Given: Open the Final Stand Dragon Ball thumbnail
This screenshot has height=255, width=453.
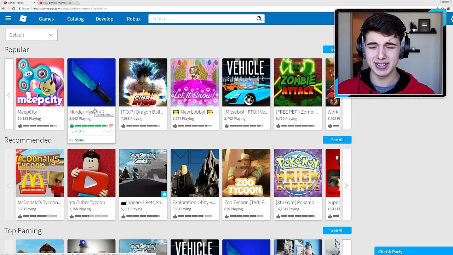Looking at the screenshot, I should (143, 82).
